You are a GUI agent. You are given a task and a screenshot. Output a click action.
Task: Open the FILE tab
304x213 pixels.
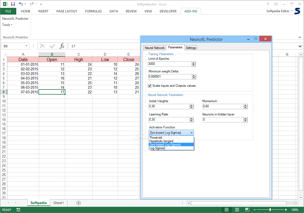point(8,11)
